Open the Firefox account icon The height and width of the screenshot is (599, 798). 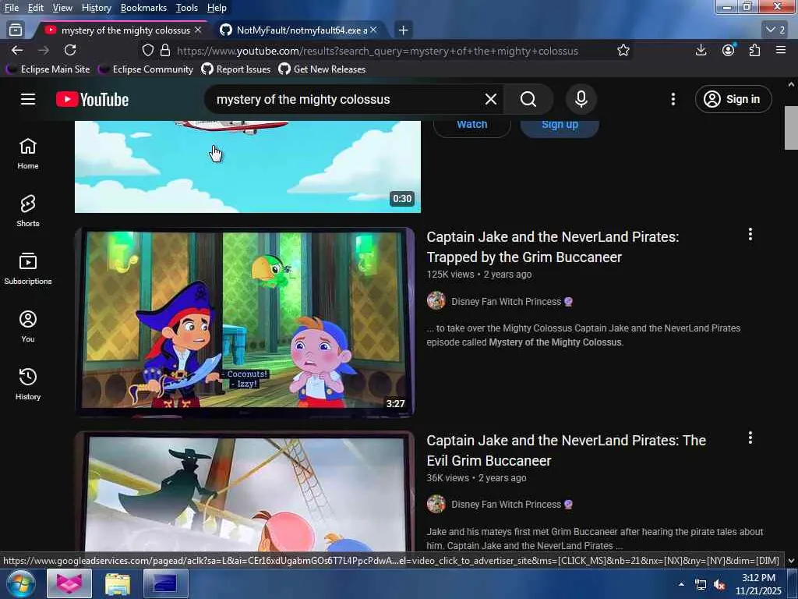(729, 50)
